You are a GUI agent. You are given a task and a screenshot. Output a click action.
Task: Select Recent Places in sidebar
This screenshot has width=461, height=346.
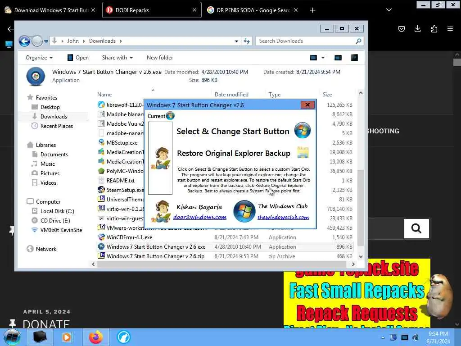coord(56,126)
